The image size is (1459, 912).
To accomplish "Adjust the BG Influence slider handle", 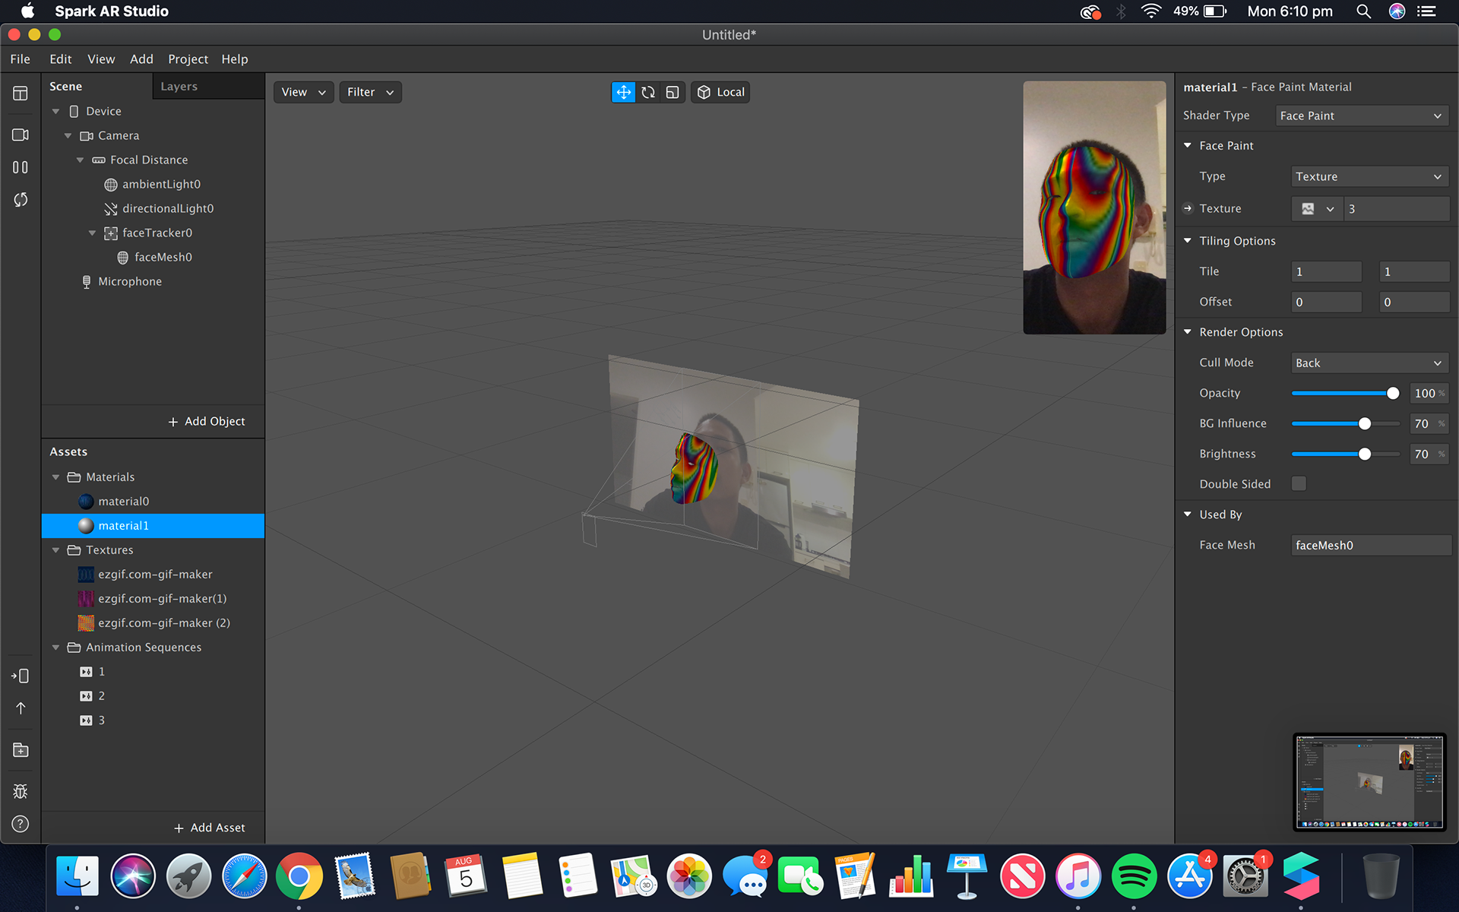I will click(x=1365, y=423).
